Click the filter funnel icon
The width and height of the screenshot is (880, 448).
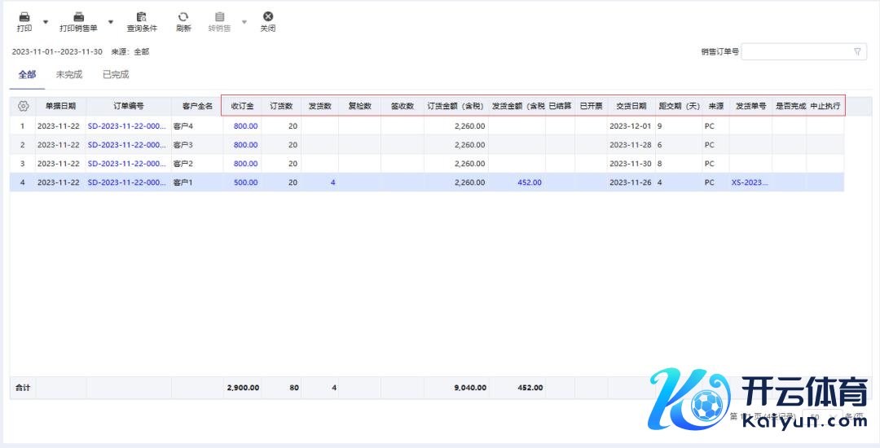857,52
